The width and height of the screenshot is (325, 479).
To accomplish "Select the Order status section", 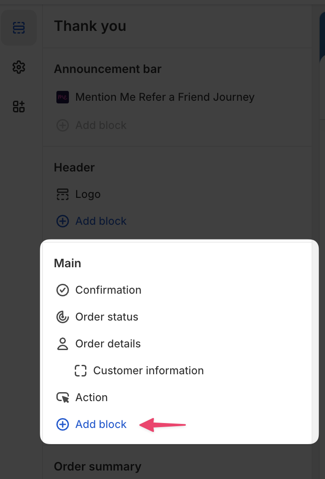I will pos(107,317).
